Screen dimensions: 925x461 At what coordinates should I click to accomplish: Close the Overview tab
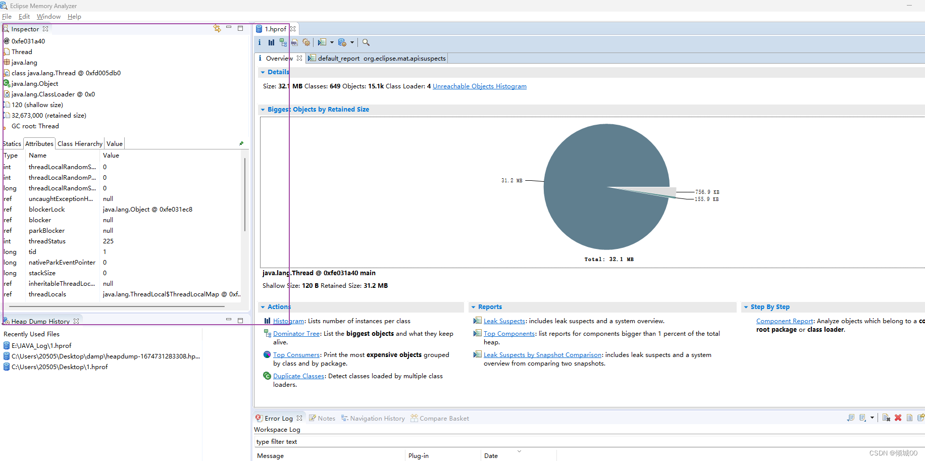point(299,58)
